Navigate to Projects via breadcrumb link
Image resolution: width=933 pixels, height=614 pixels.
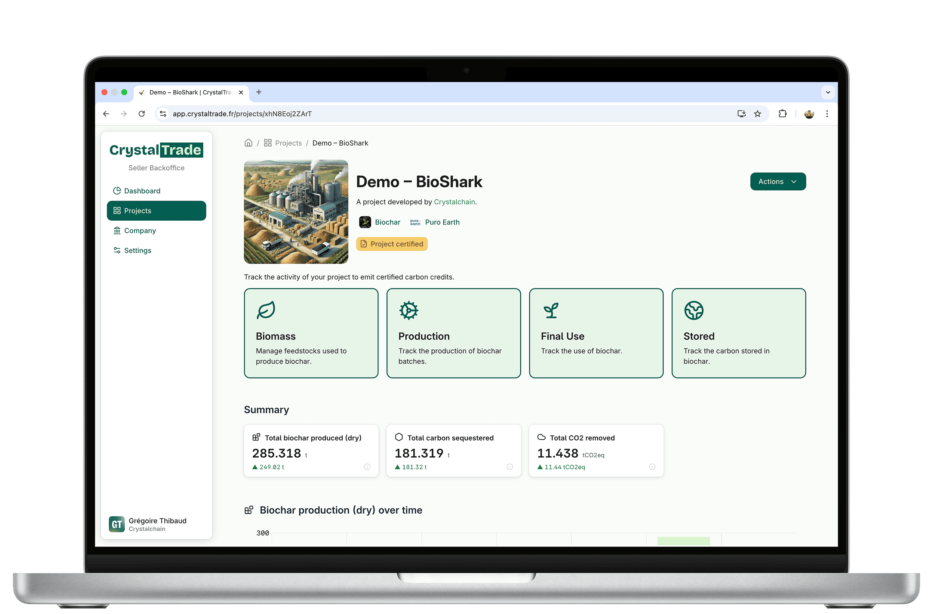(x=283, y=143)
